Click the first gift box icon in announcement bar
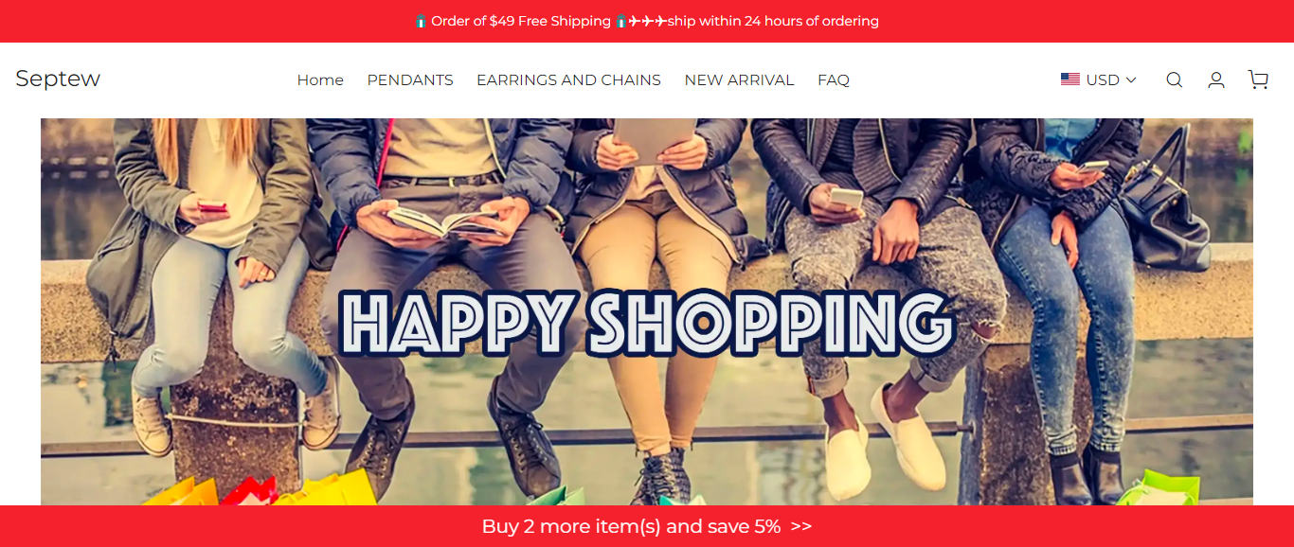Screen dimensions: 1294x547 [x=421, y=21]
